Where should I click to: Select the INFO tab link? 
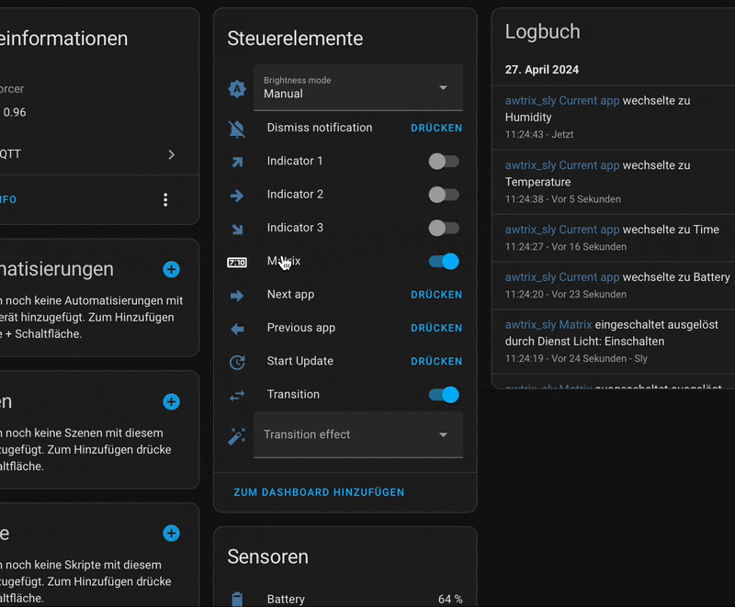coord(6,198)
